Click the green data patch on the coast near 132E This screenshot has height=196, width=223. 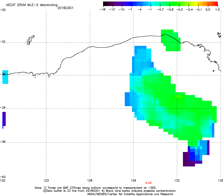(171, 40)
